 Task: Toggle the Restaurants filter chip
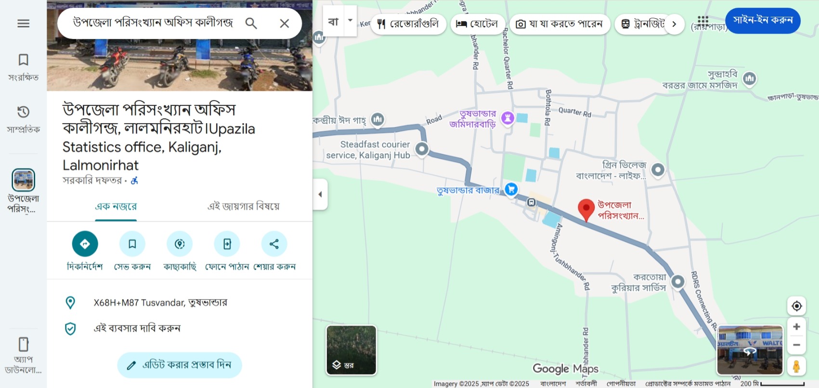point(408,24)
